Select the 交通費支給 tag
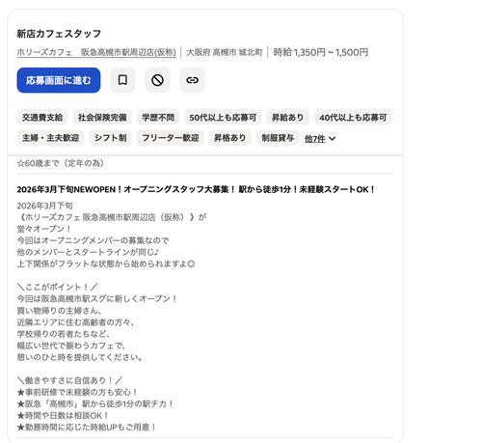 [42, 118]
